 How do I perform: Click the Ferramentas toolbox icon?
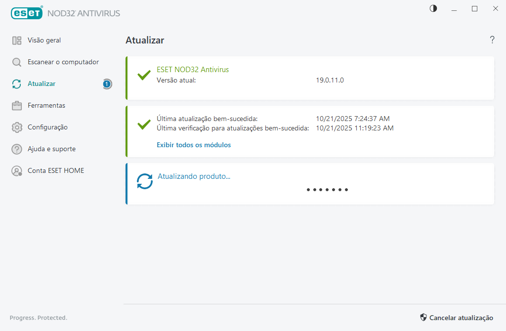click(x=17, y=106)
